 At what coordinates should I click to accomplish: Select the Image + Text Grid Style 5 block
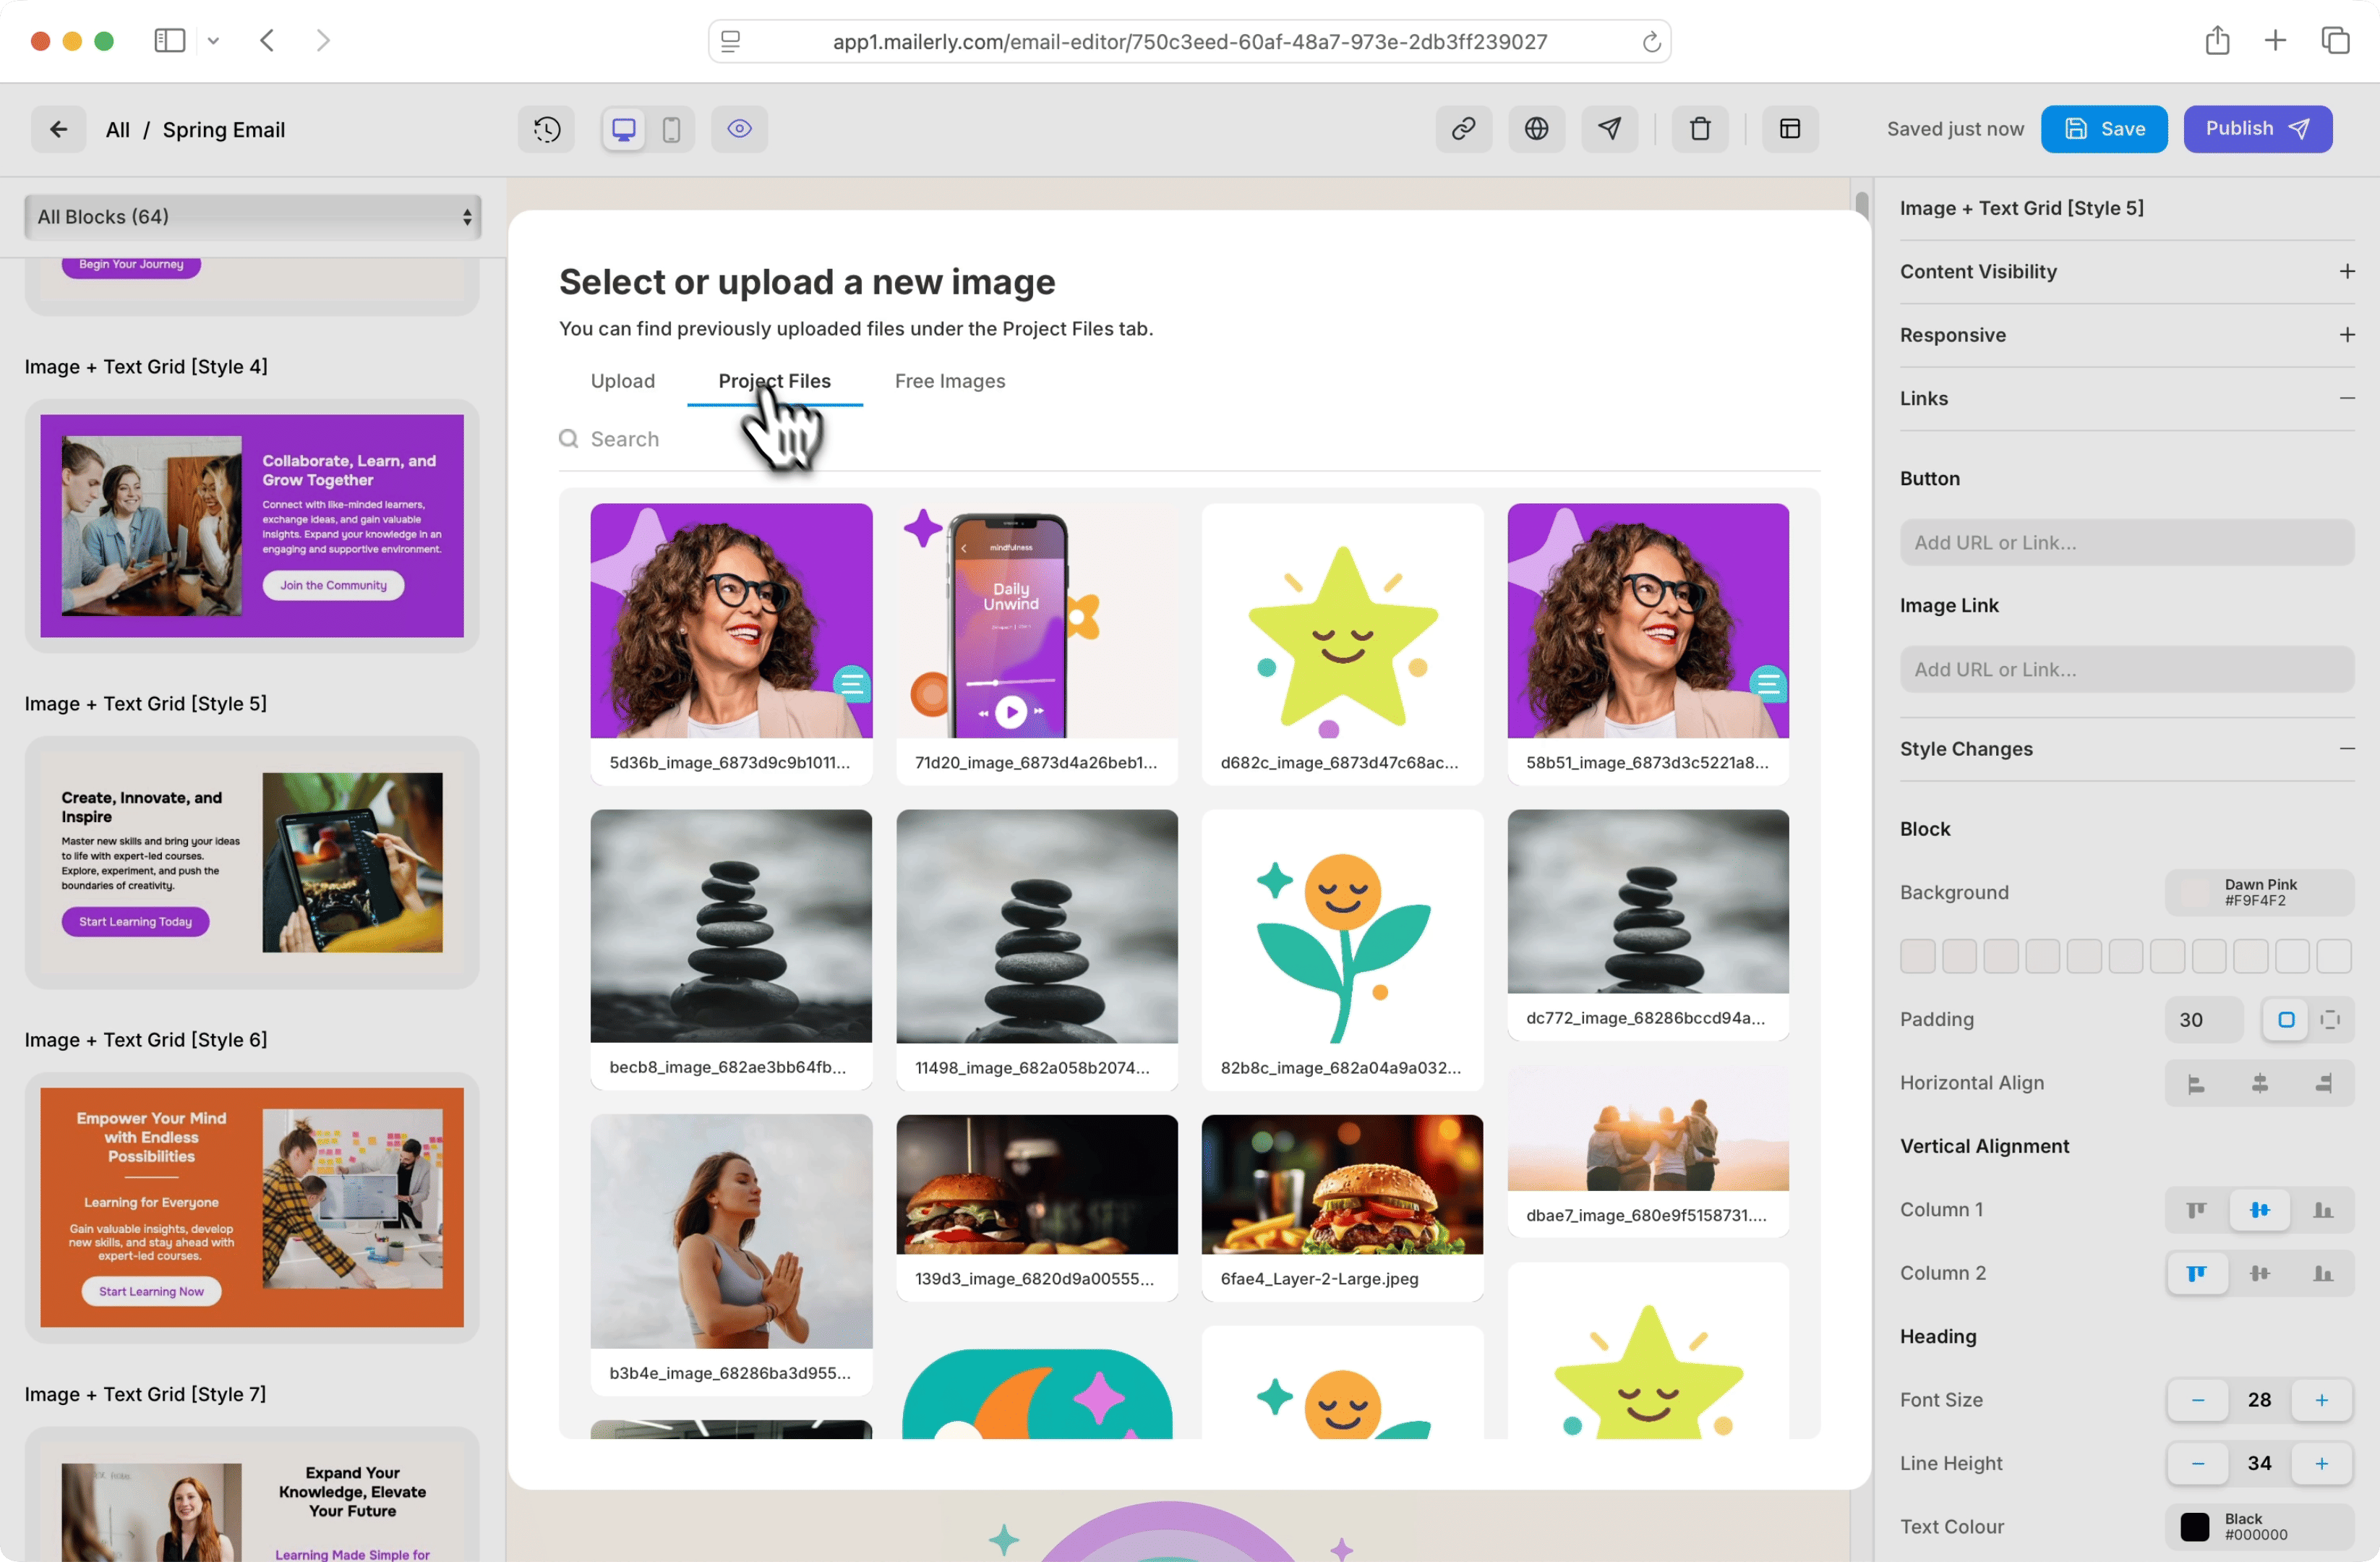click(x=252, y=862)
